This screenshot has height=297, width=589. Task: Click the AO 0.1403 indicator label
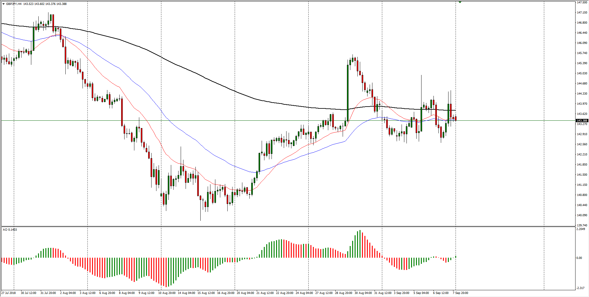(10, 229)
